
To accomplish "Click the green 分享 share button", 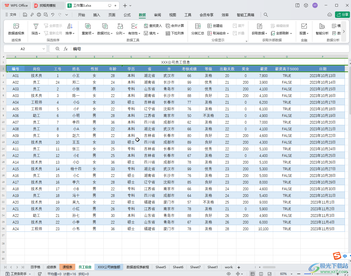I will [x=342, y=15].
